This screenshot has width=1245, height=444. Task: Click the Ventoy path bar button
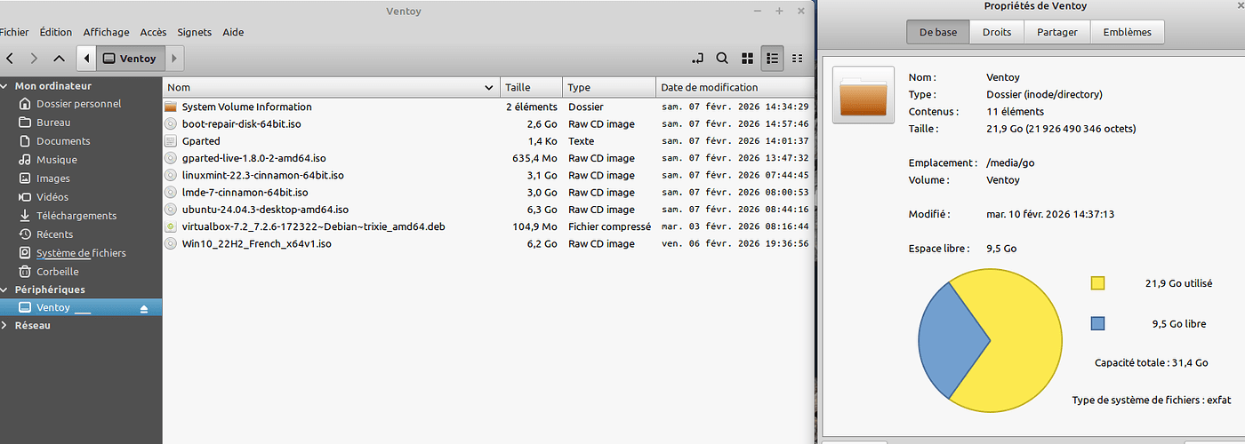[130, 59]
